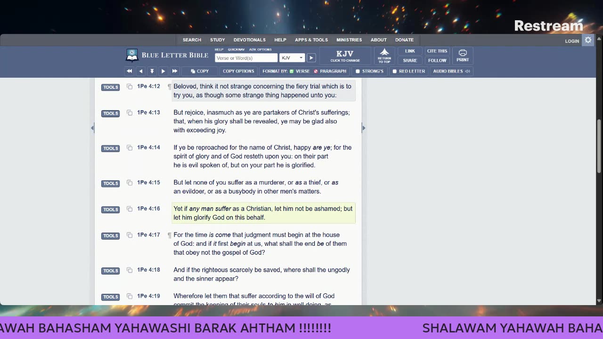Click the Copy button in toolbar
Viewport: 603px width, 339px height.
[x=200, y=71]
